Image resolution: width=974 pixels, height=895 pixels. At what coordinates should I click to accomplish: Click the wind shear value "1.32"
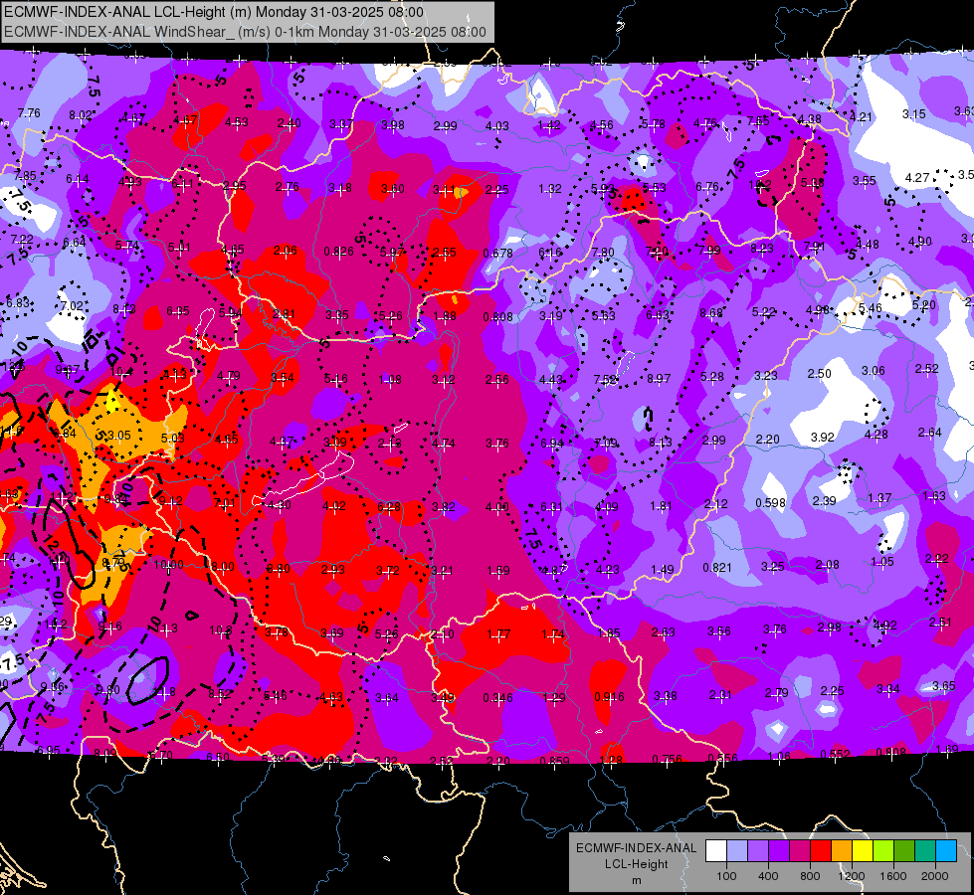[550, 189]
